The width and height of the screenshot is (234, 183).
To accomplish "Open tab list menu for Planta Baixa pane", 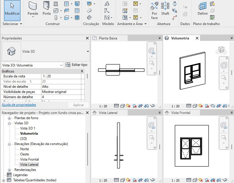I will point(160,38).
